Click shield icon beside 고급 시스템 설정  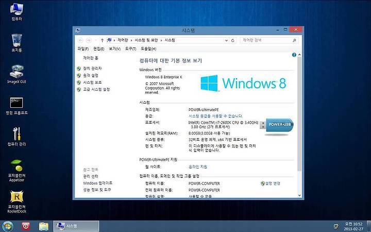tap(79, 90)
